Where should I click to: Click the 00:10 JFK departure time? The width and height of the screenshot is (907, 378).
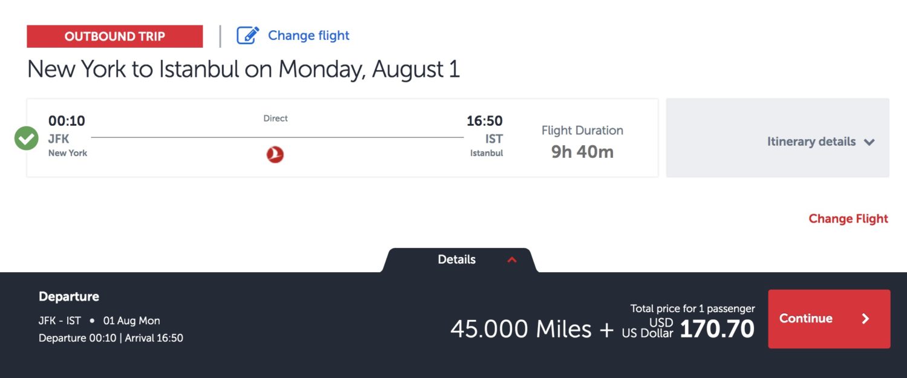[x=67, y=121]
